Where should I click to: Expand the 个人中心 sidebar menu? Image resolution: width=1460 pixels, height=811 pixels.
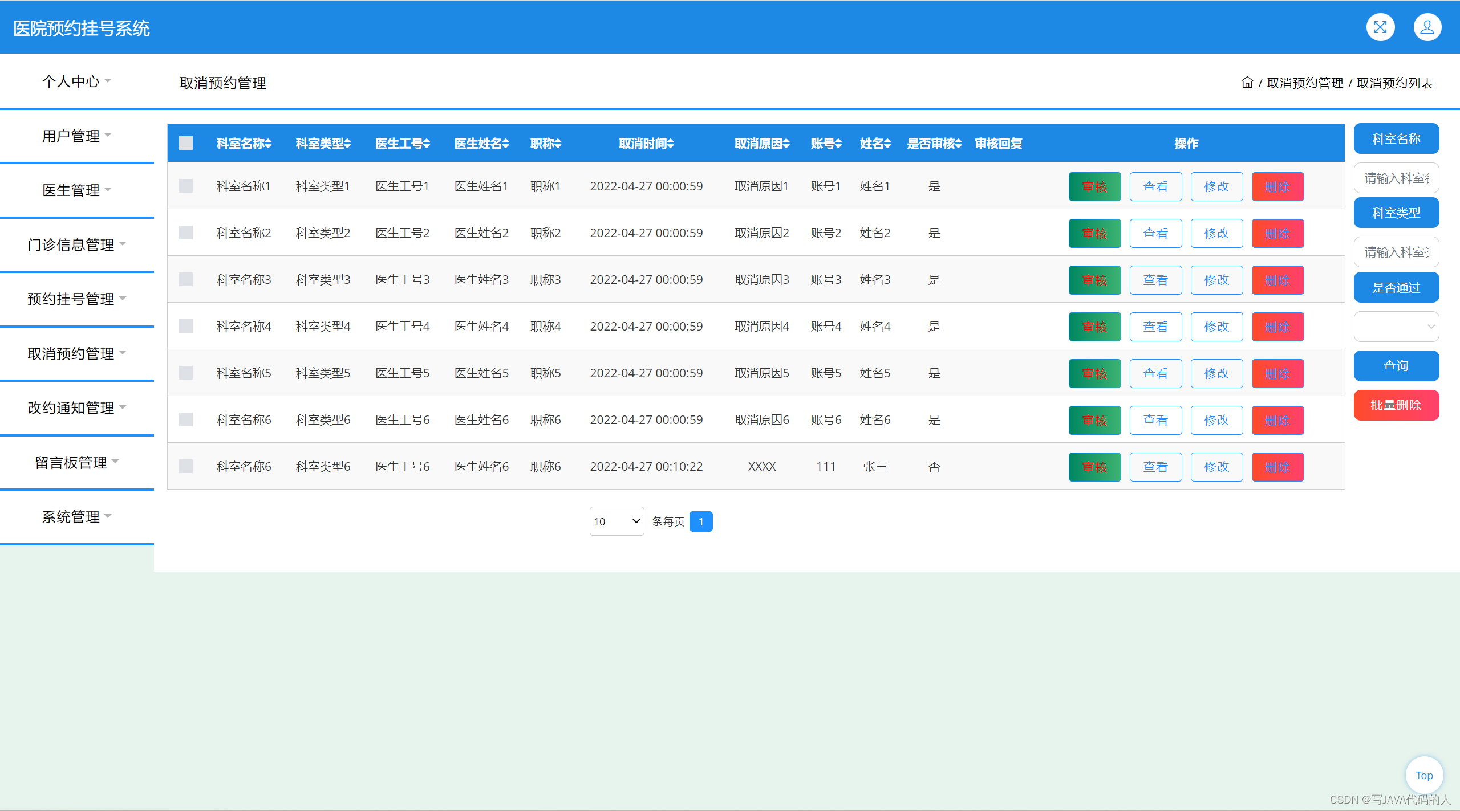76,81
